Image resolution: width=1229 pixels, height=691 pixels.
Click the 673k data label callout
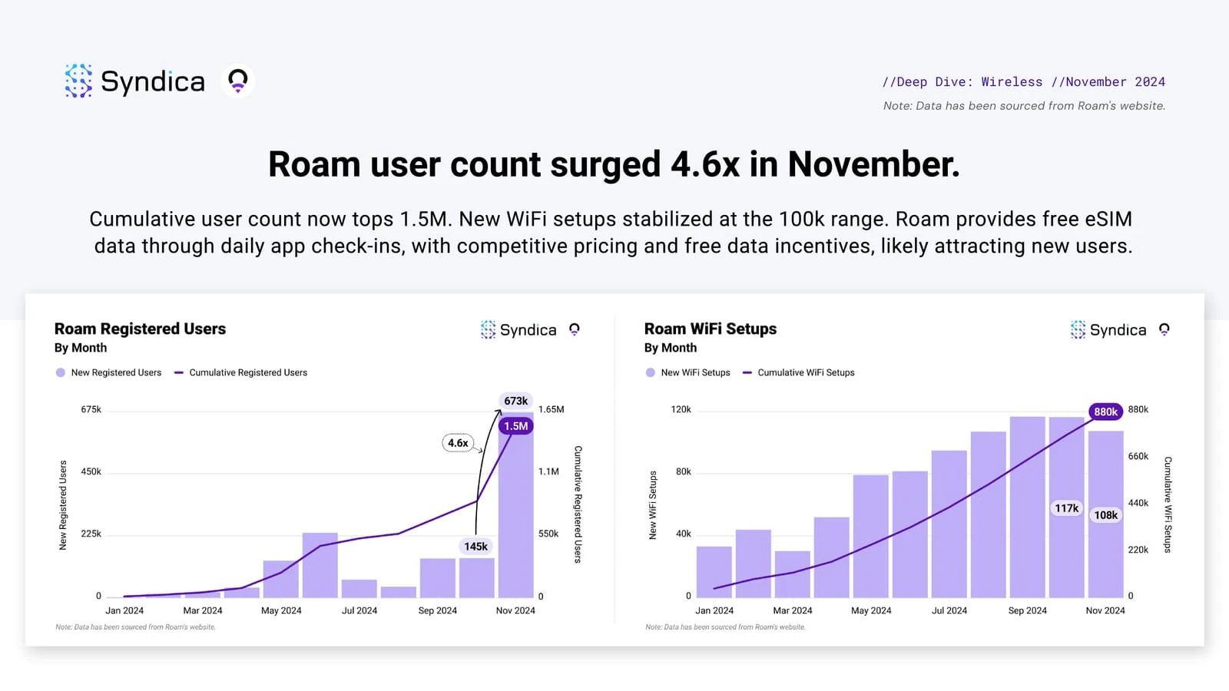coord(515,400)
